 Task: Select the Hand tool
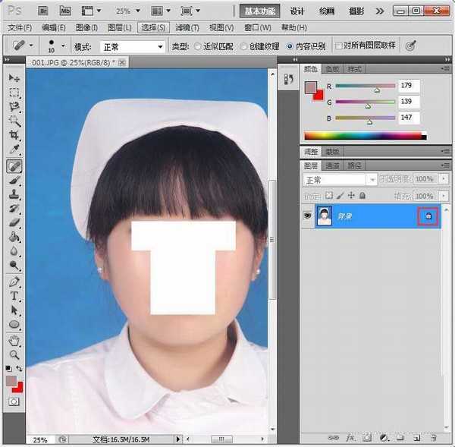click(14, 340)
